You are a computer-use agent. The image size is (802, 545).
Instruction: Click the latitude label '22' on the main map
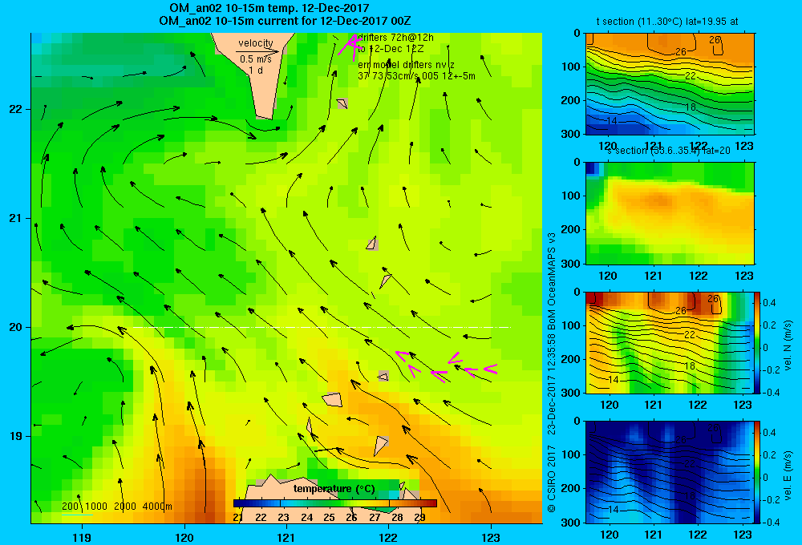[16, 110]
